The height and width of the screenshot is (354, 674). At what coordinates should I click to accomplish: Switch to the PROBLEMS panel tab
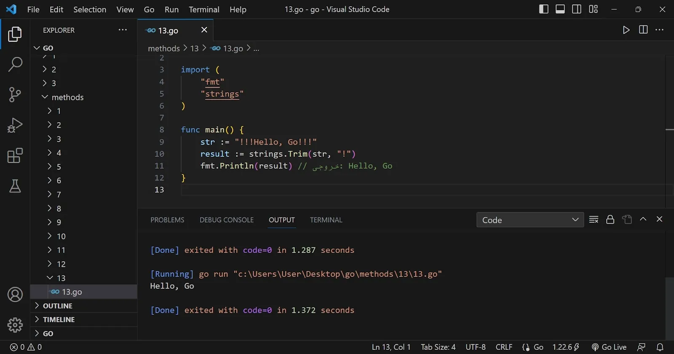[x=167, y=220]
